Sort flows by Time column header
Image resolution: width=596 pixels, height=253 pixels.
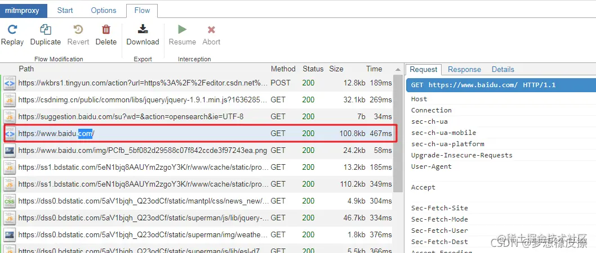pos(374,69)
